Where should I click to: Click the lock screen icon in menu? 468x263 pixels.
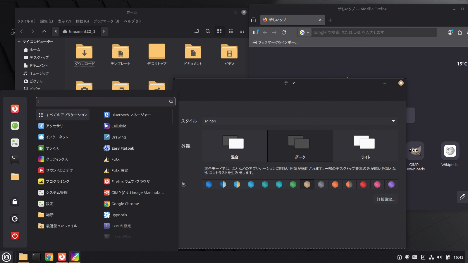tap(15, 202)
